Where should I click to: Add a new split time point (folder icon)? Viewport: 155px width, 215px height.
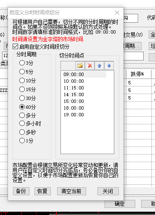tap(80, 66)
